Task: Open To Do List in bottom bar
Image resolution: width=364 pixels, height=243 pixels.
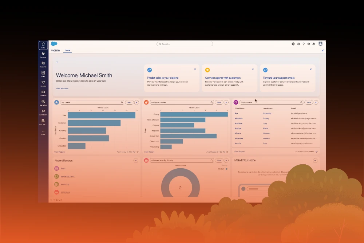Action: (x=56, y=200)
